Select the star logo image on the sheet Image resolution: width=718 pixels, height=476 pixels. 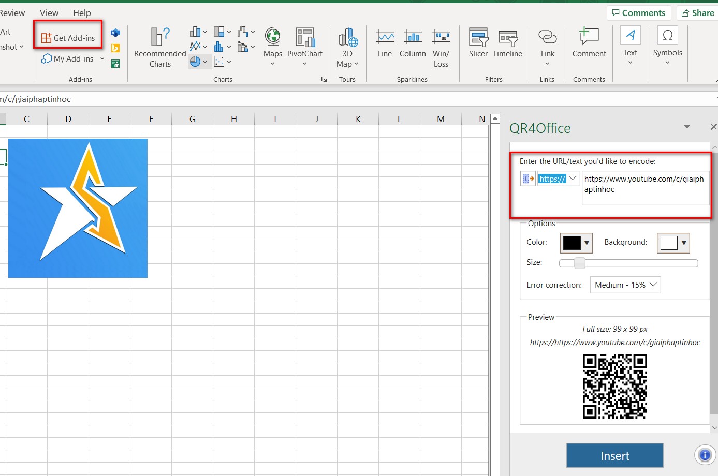point(78,208)
